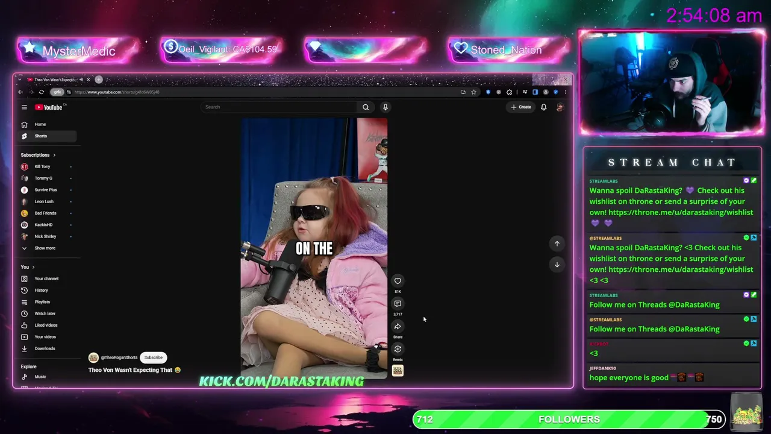Subscribe to the TheoRoganShorts channel
The height and width of the screenshot is (434, 771).
153,357
